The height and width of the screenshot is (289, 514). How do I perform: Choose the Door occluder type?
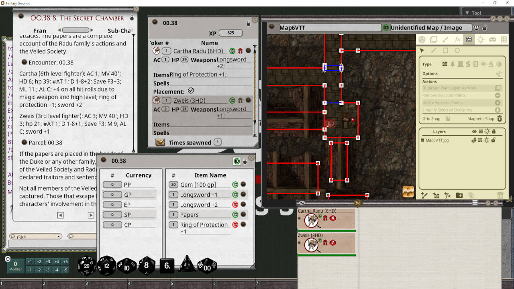(459, 64)
